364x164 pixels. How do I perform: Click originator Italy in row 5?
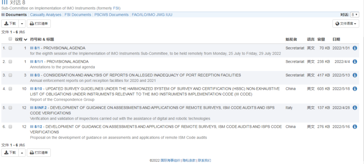289,108
